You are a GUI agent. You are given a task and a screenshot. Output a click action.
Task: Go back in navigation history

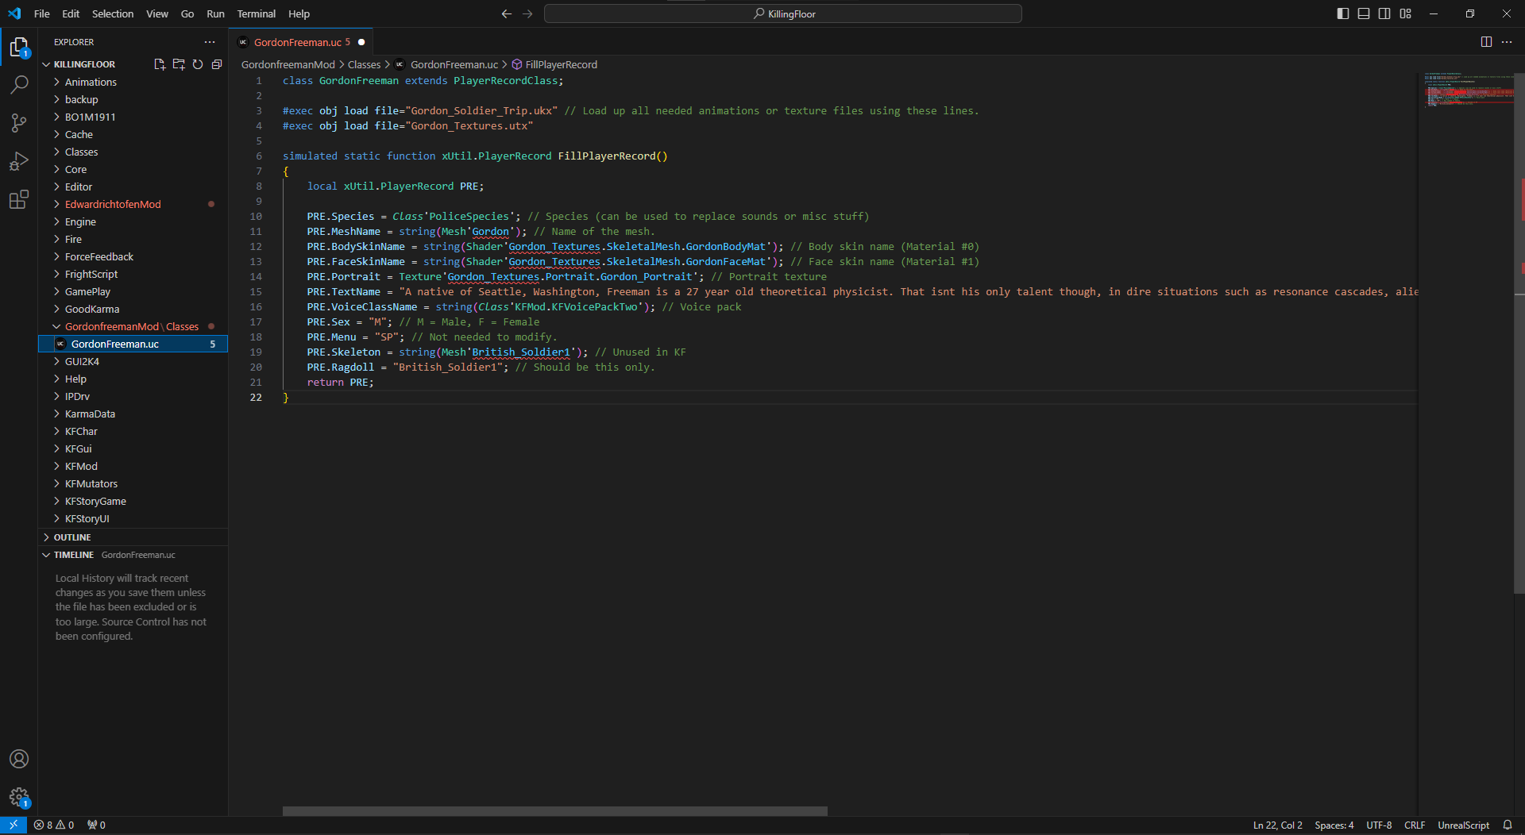(507, 13)
